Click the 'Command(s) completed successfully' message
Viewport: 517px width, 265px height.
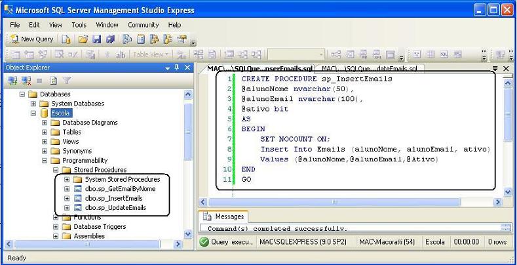pos(277,228)
